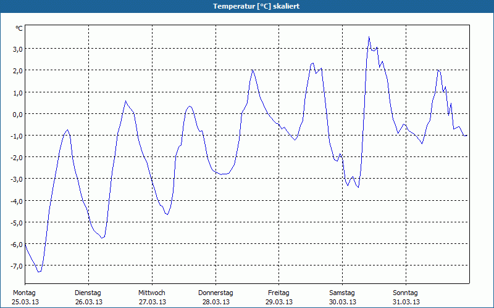The height and width of the screenshot is (308, 494).
Task: Click the Freitag day label
Action: pyautogui.click(x=279, y=293)
